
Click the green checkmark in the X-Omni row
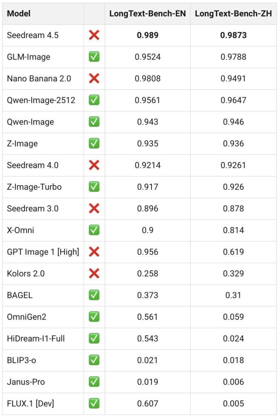(x=94, y=230)
